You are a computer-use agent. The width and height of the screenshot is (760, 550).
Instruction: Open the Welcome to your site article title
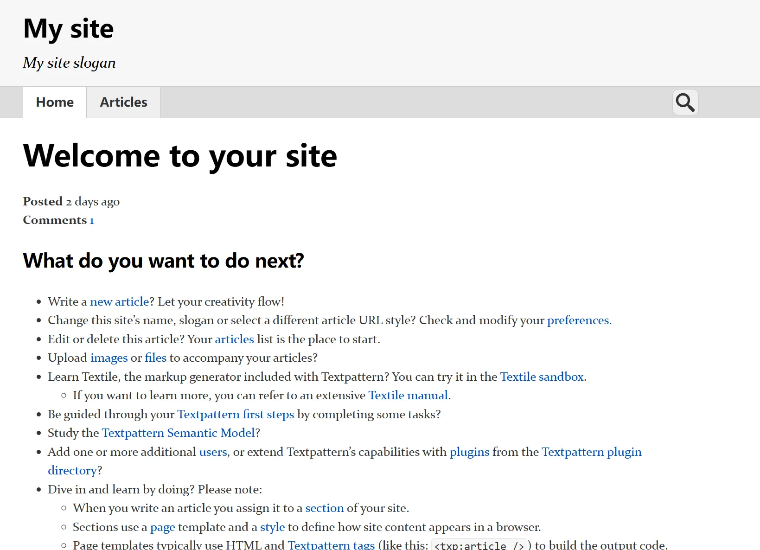(x=180, y=156)
